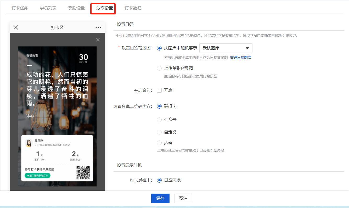Switch to the 打卡任务 tab

point(20,8)
